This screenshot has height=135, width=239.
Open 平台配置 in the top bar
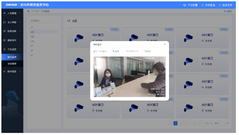click(191, 5)
